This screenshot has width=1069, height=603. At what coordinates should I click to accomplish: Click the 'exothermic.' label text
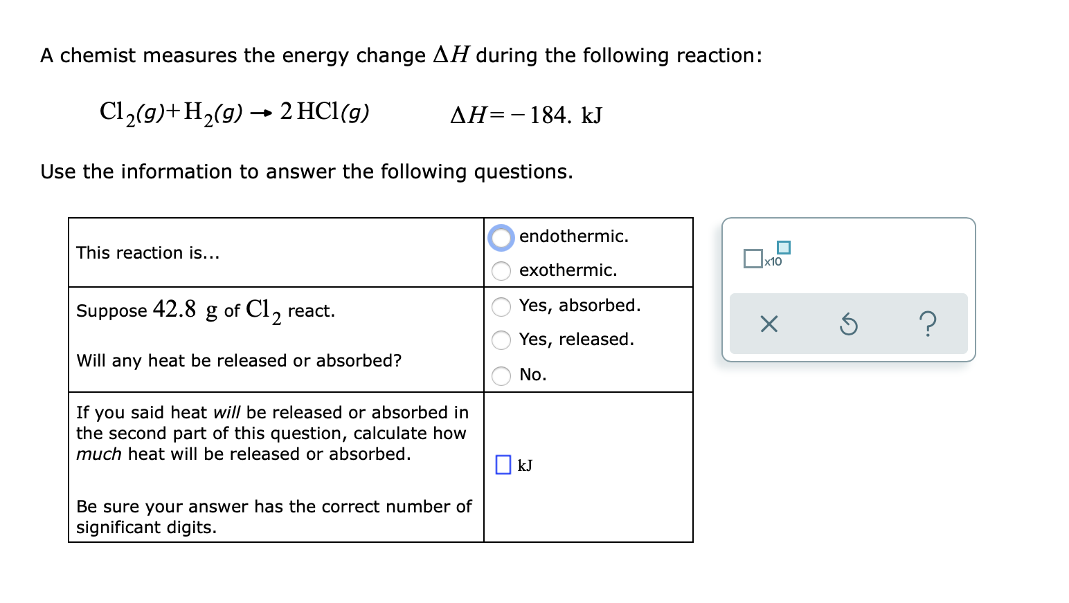[568, 270]
